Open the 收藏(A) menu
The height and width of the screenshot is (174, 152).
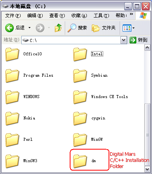click(79, 16)
